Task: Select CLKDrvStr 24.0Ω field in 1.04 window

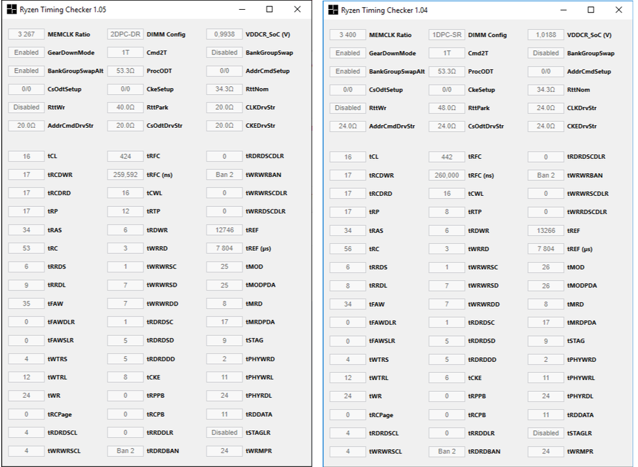Action: click(x=546, y=108)
